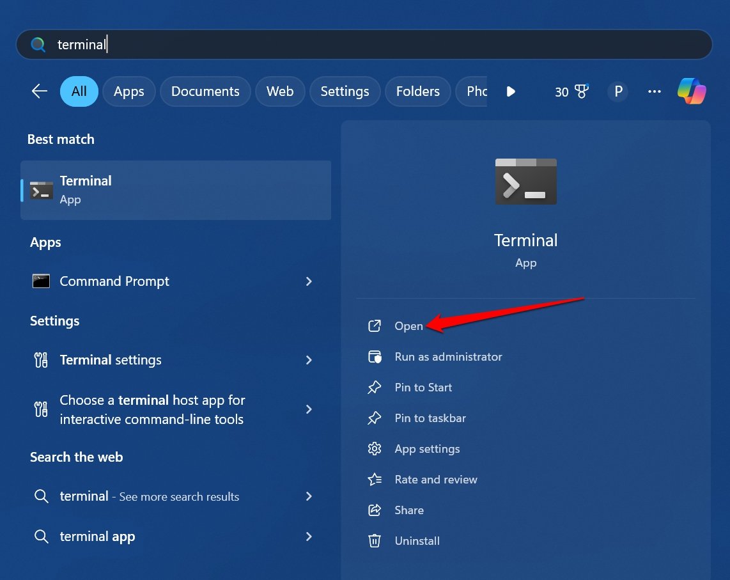730x580 pixels.
Task: Click the Pin to Start pin icon
Action: click(x=375, y=387)
